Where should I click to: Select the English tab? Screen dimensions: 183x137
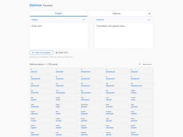pos(59,14)
